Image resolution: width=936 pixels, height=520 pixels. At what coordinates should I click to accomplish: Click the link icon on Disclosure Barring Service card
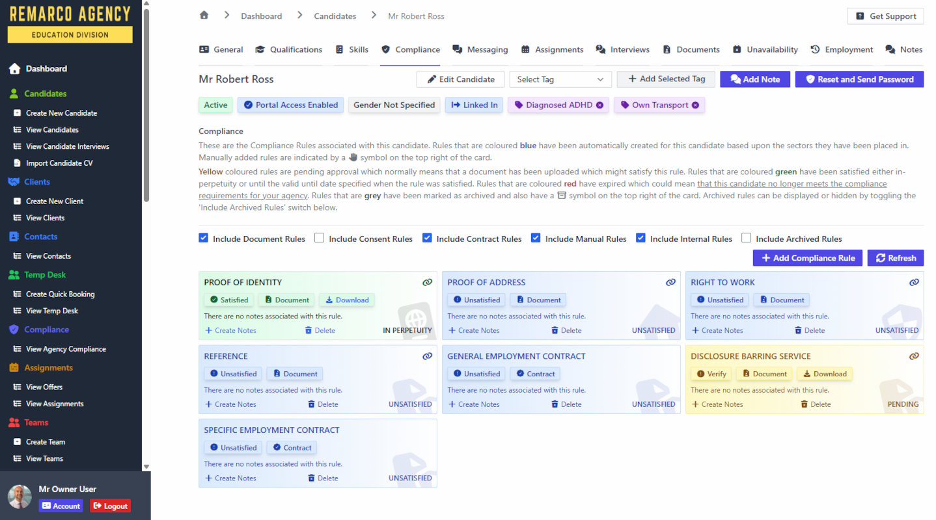click(914, 356)
